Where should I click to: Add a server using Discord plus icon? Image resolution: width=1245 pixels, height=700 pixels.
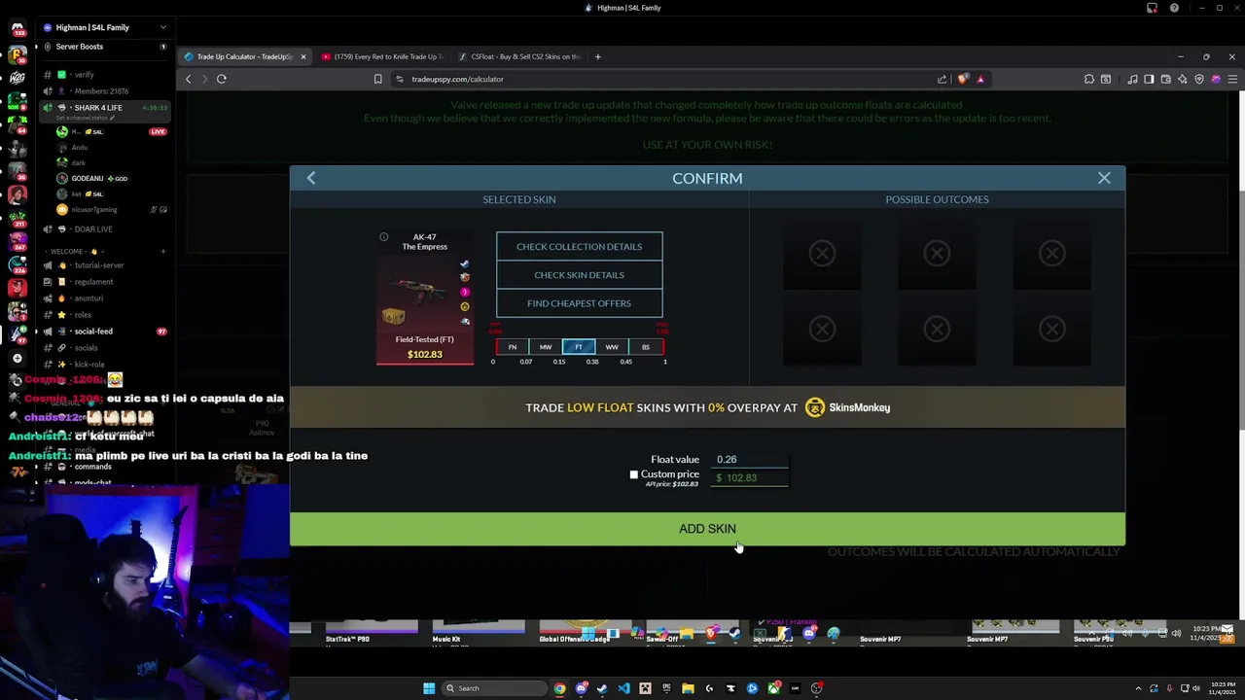click(17, 358)
